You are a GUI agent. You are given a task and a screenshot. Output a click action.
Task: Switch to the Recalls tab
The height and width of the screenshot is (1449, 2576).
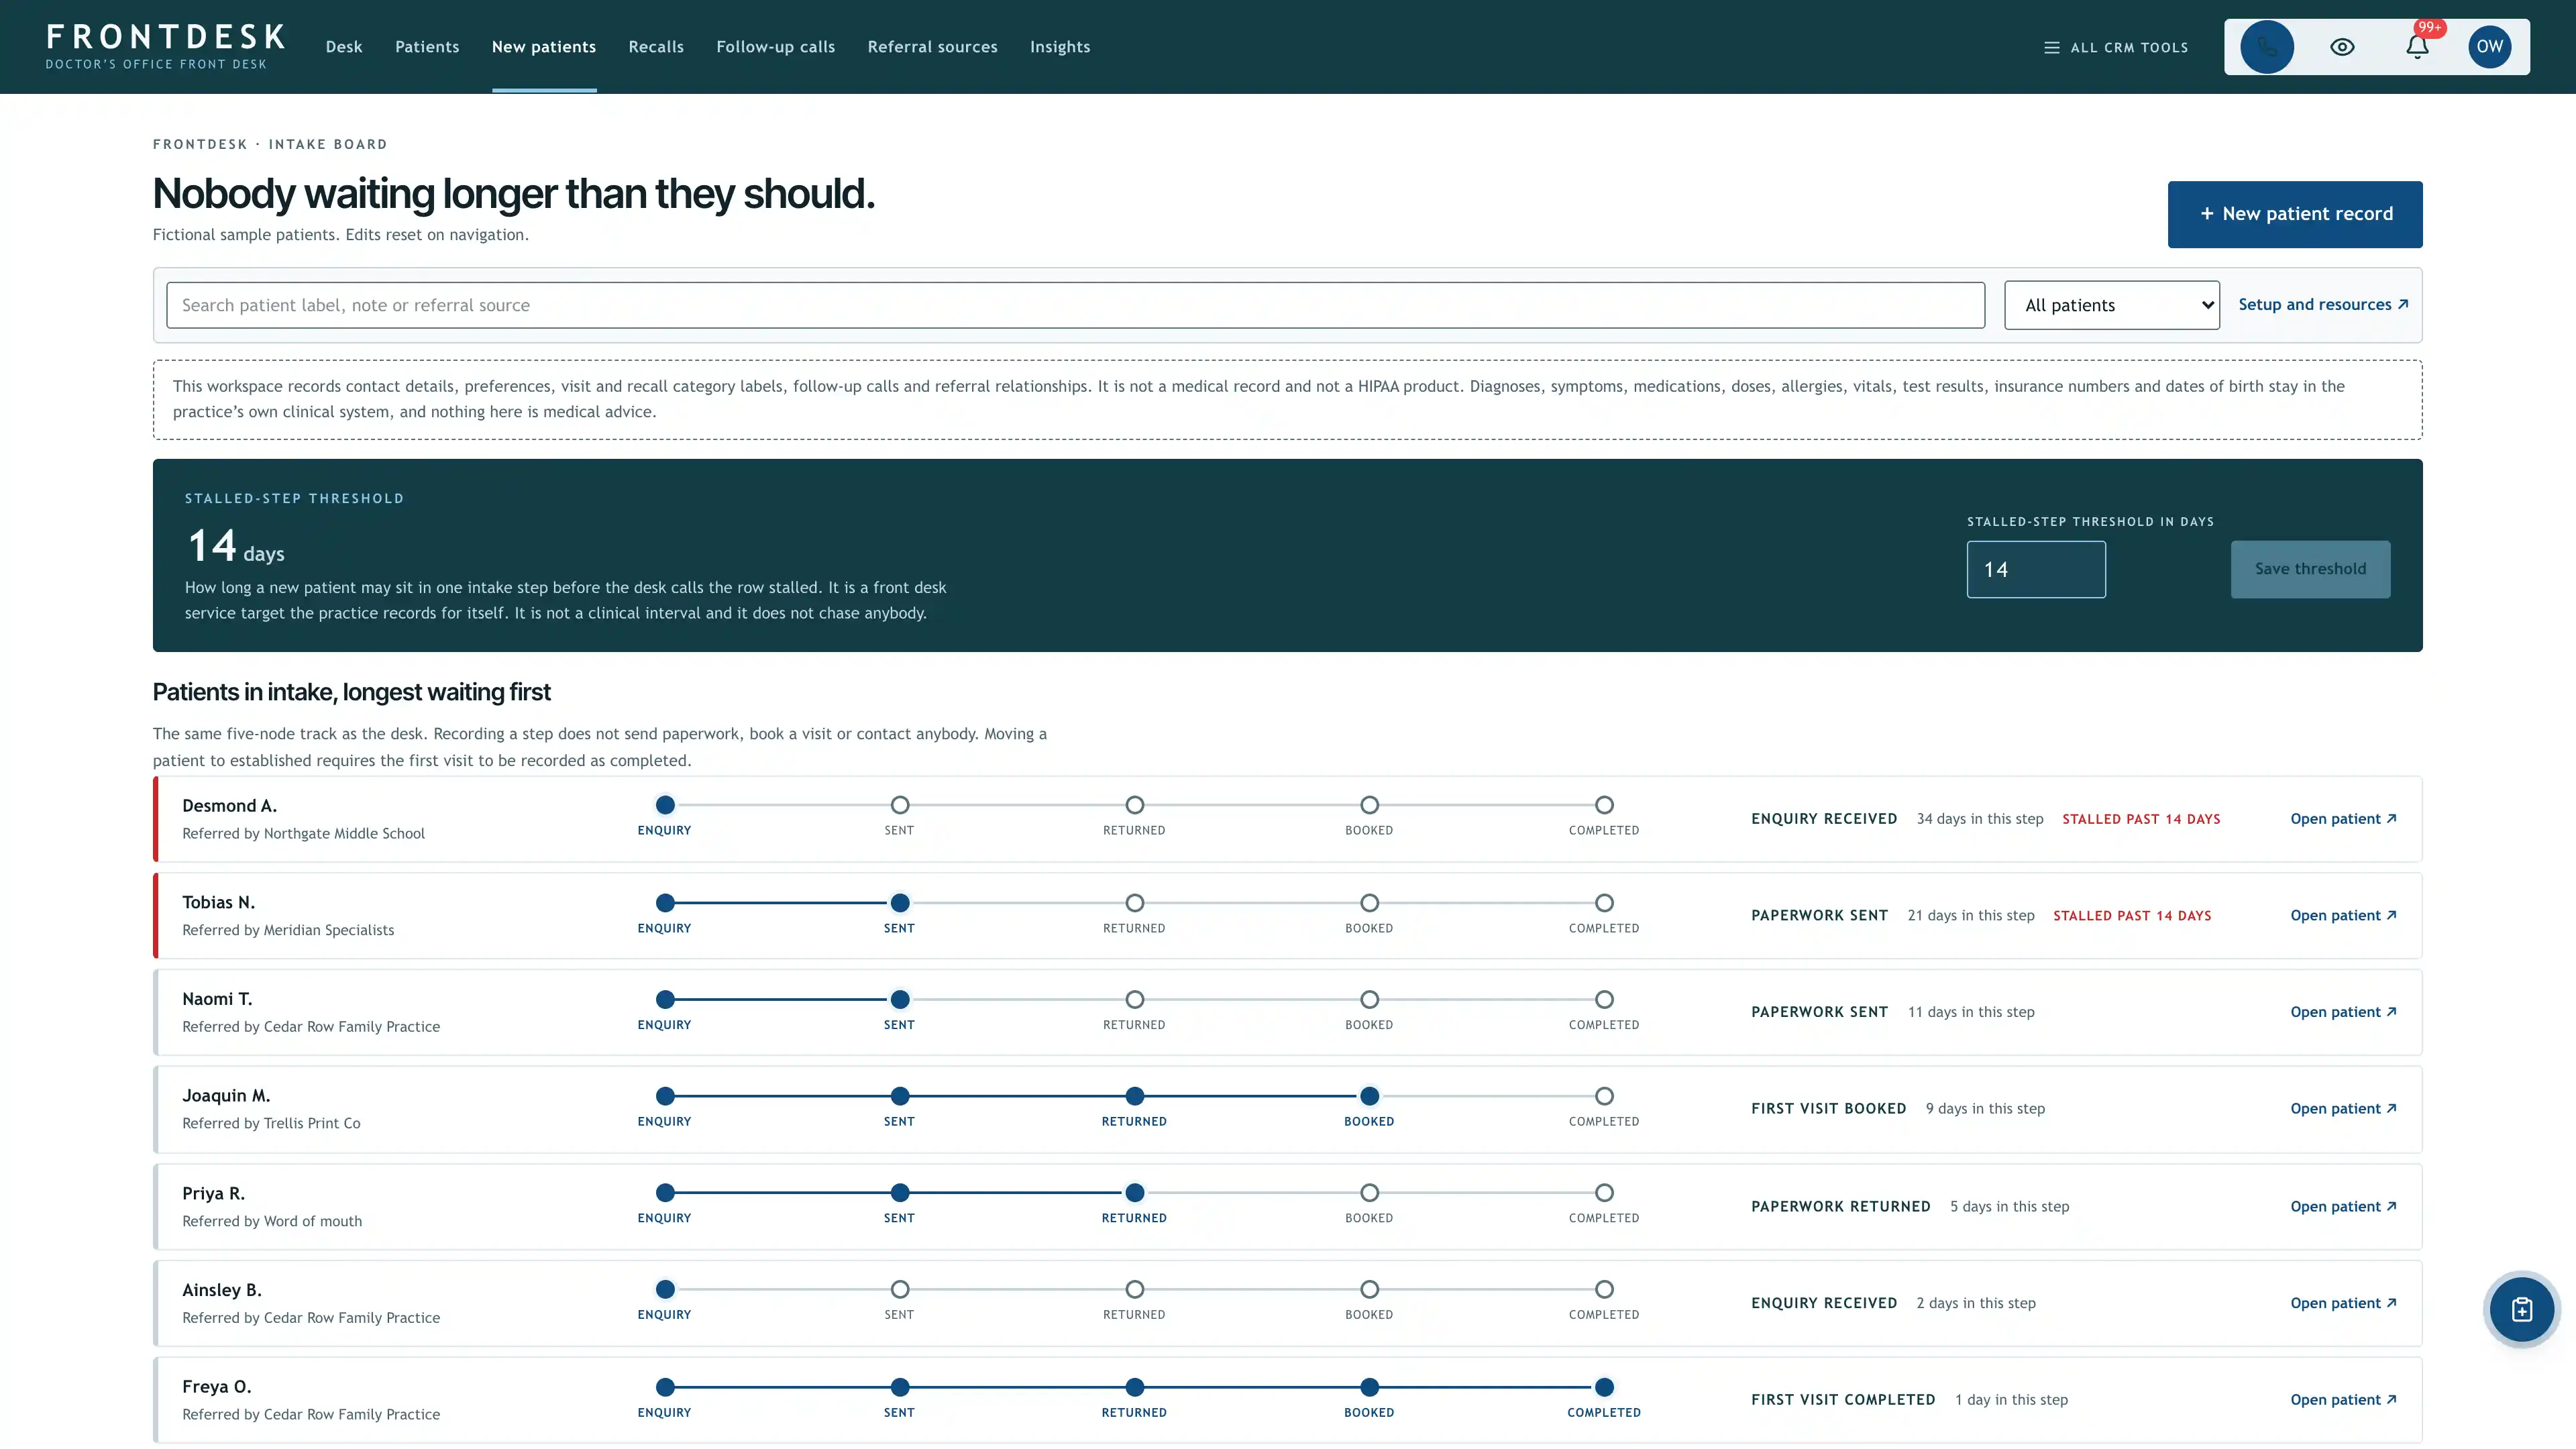pos(656,47)
